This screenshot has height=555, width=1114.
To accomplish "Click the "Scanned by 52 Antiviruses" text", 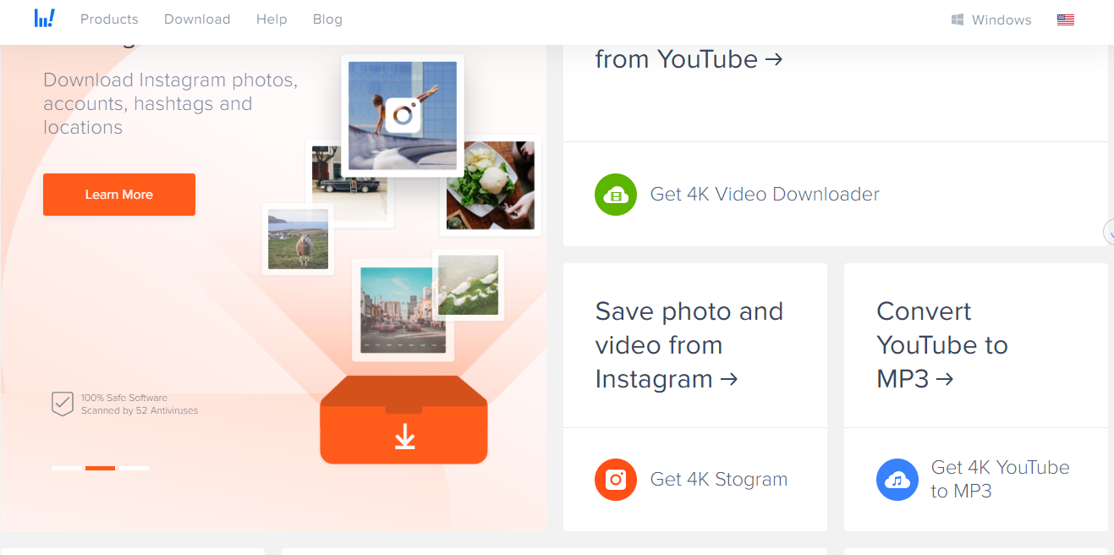I will pos(140,410).
